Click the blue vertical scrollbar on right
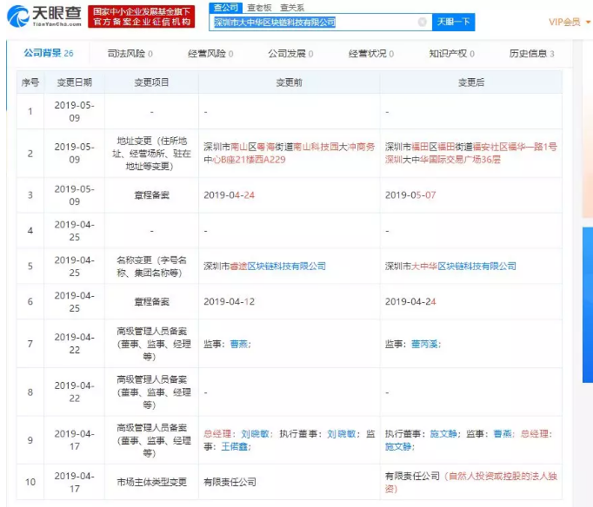 tap(588, 305)
